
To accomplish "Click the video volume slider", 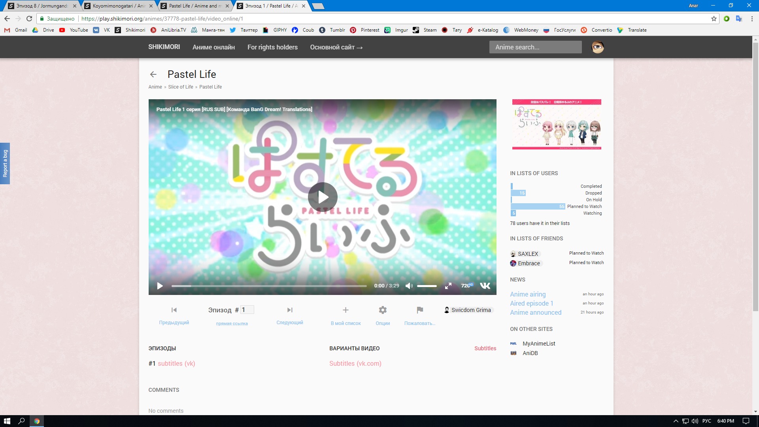I will coord(427,286).
